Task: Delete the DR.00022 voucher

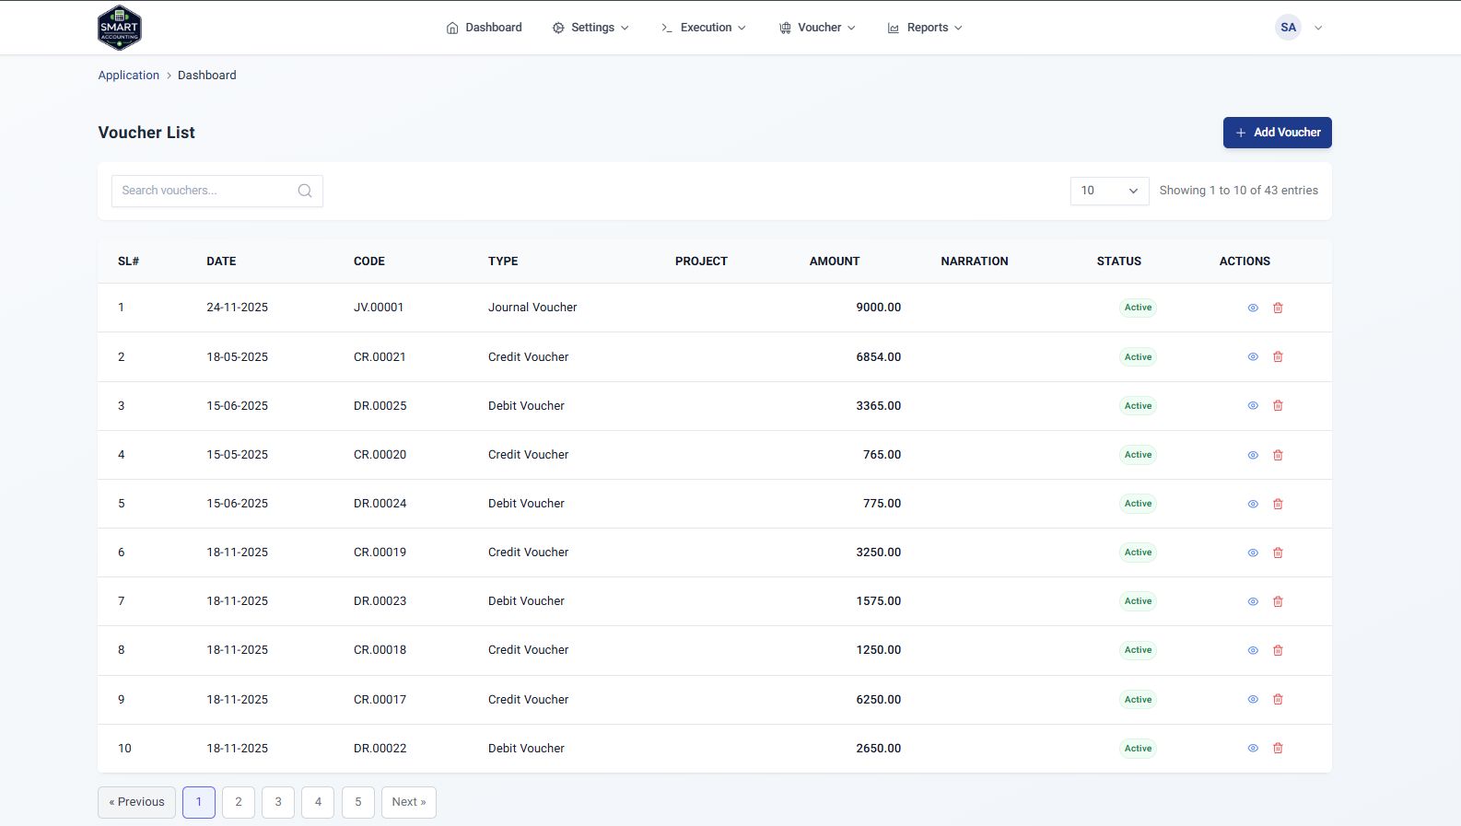Action: pyautogui.click(x=1278, y=749)
